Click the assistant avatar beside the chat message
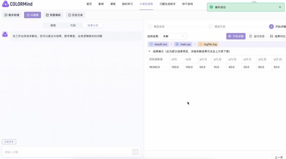The height and width of the screenshot is (159, 286). (x=5, y=34)
